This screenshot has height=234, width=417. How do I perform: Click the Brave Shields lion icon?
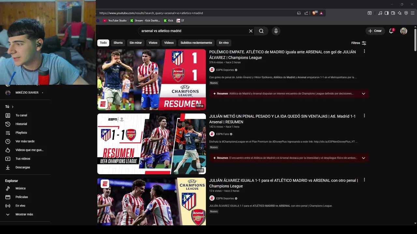coord(314,13)
